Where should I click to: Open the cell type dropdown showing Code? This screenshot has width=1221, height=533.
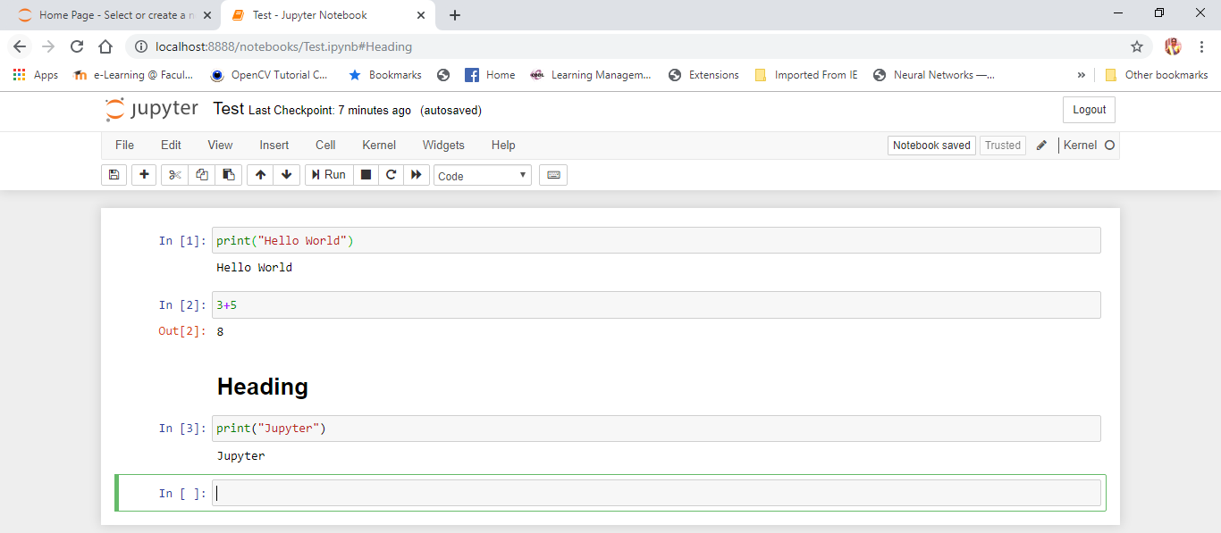click(482, 174)
